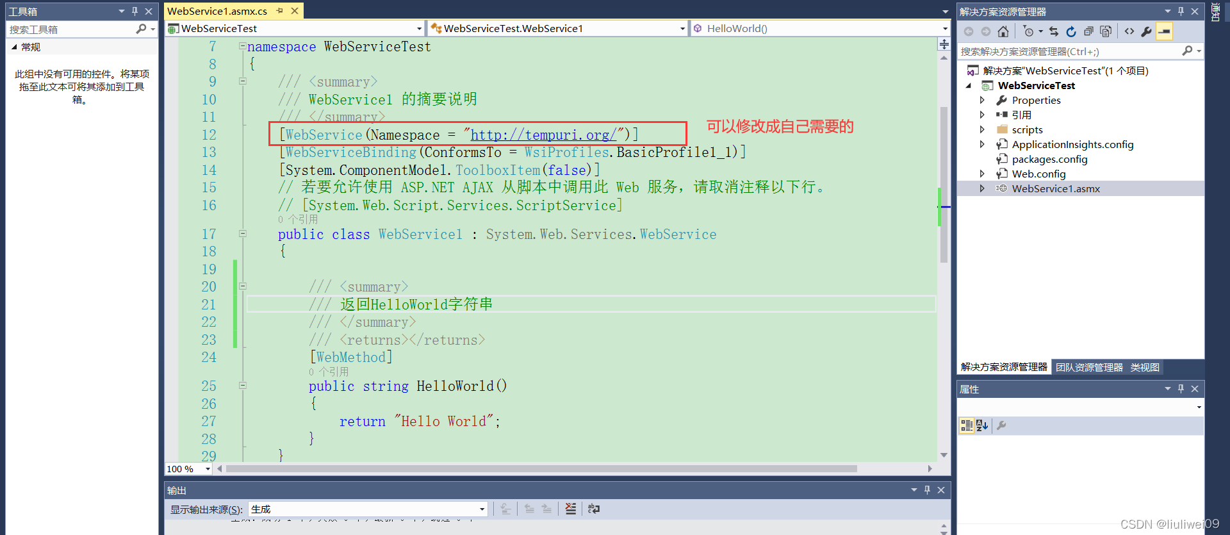
Task: Open Properties wrench in Solution Explorer toolbar
Action: click(1147, 31)
